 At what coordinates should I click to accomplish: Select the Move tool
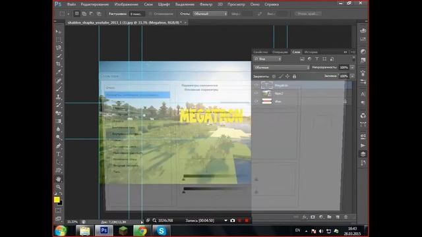(x=59, y=32)
